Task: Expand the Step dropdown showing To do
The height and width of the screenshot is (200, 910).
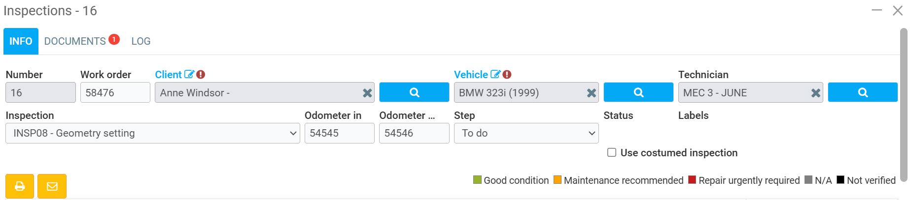Action: coord(526,133)
